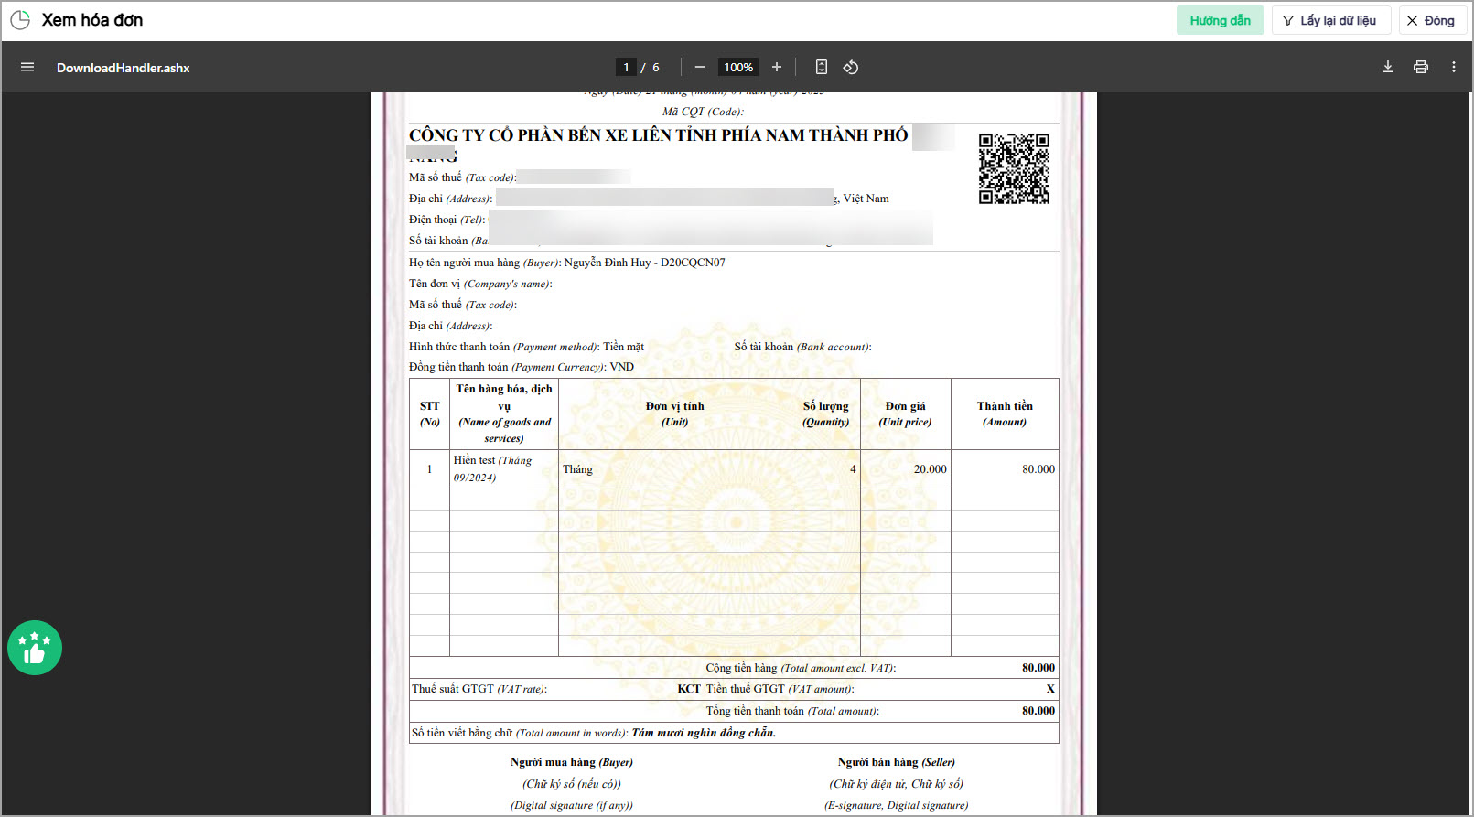Click the Số tài khoản (Bank account) buyer label
This screenshot has width=1474, height=817.
802,347
